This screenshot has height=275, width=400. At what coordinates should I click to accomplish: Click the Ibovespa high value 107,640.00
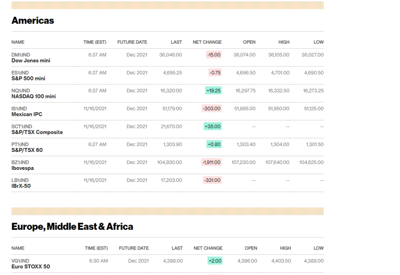(x=277, y=162)
